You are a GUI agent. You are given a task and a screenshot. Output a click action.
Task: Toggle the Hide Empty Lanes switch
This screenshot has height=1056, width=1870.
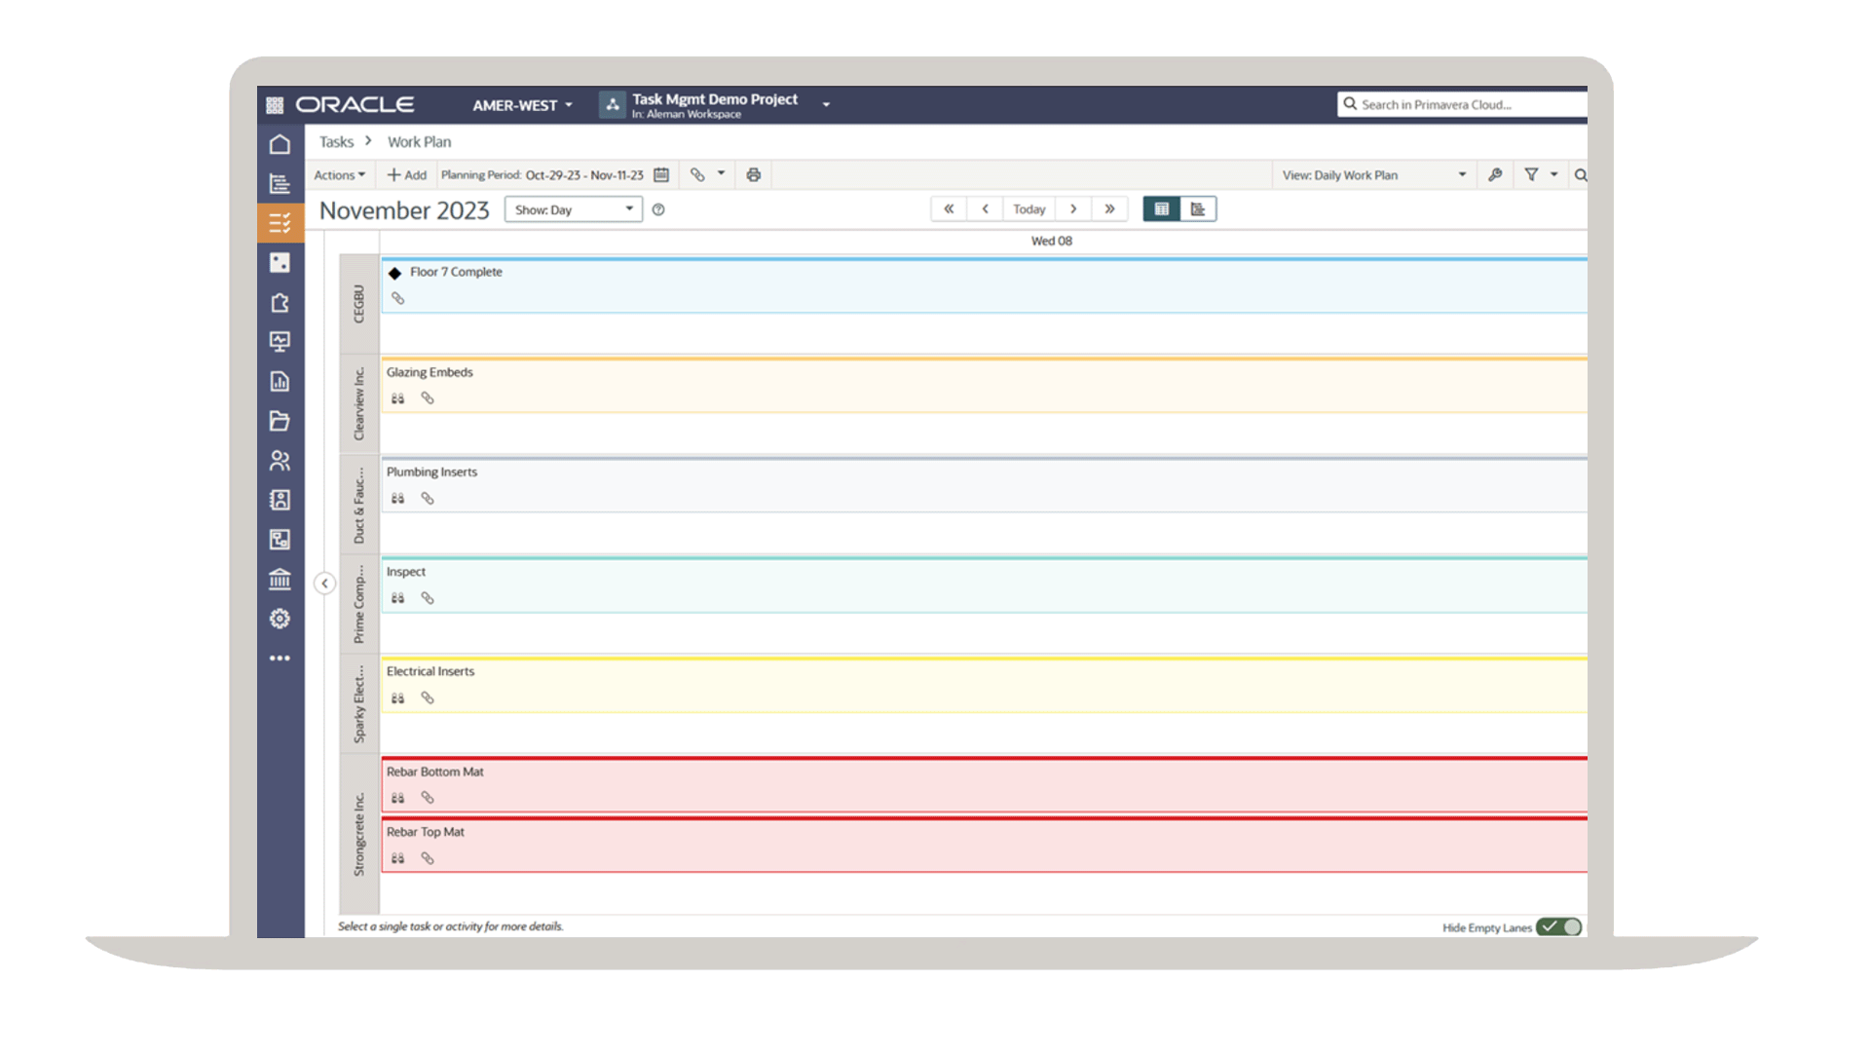[x=1558, y=927]
